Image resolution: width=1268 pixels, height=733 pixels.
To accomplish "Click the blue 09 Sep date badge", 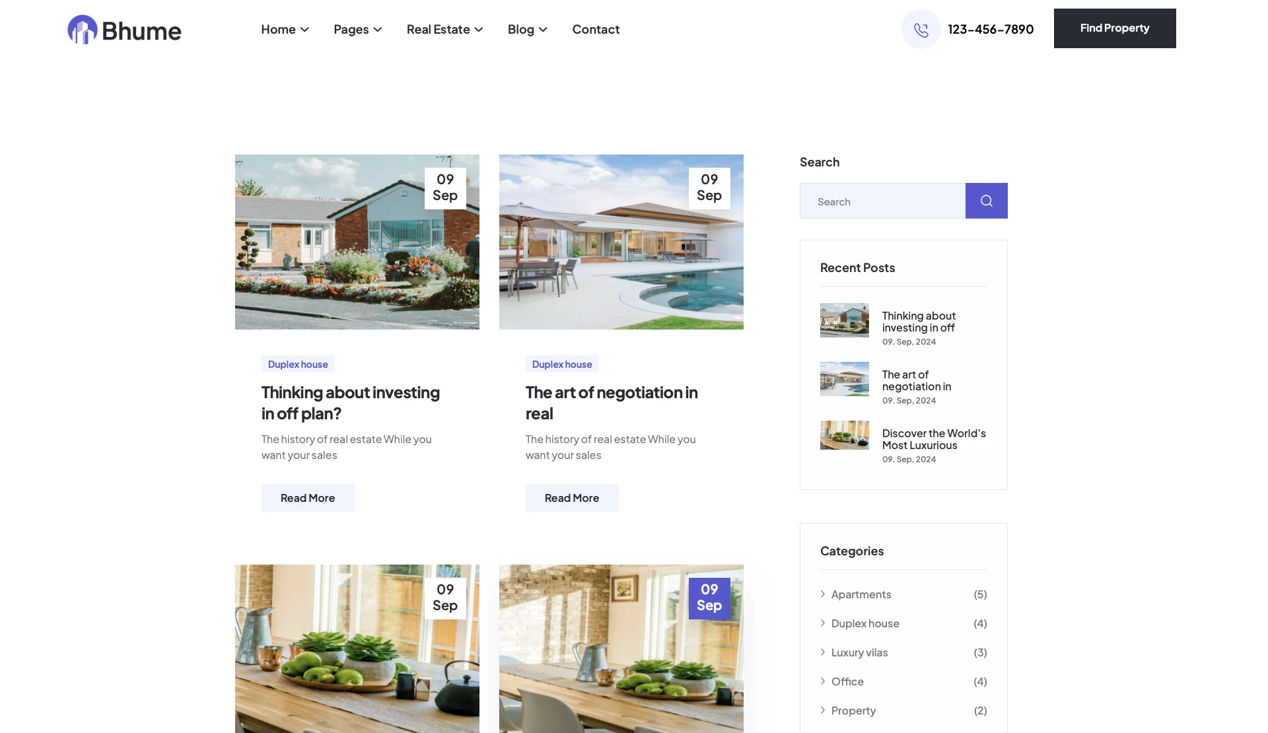I will tap(709, 598).
